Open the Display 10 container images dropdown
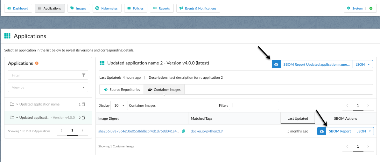The image size is (380, 162). coord(119,105)
